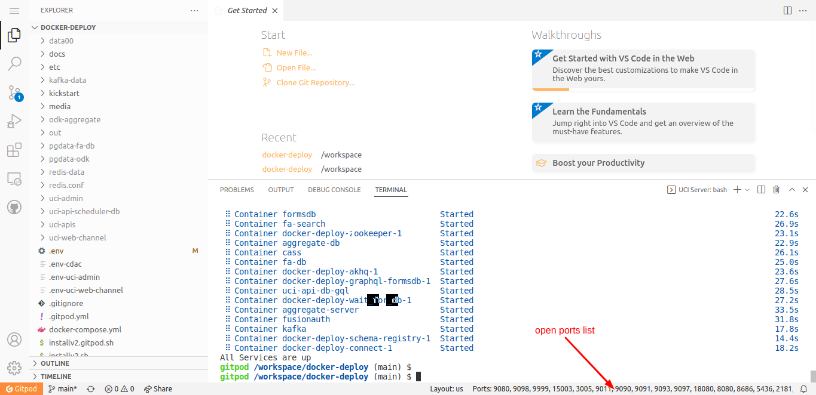Open the Remote Explorer view

(x=14, y=178)
